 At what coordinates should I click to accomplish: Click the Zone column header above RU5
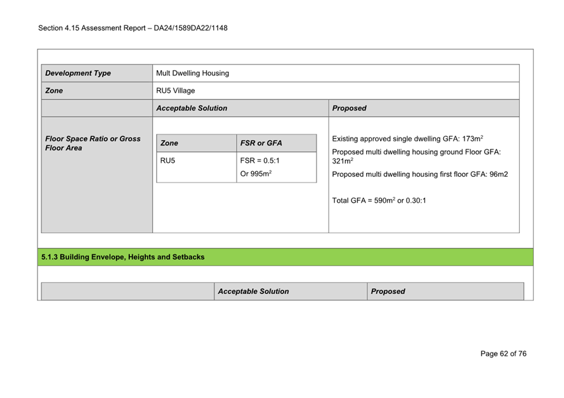click(169, 143)
